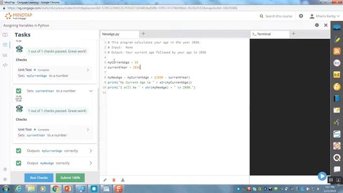Expand the Outputs myCurrentAge correctly task
343x193 pixels.
click(91, 151)
